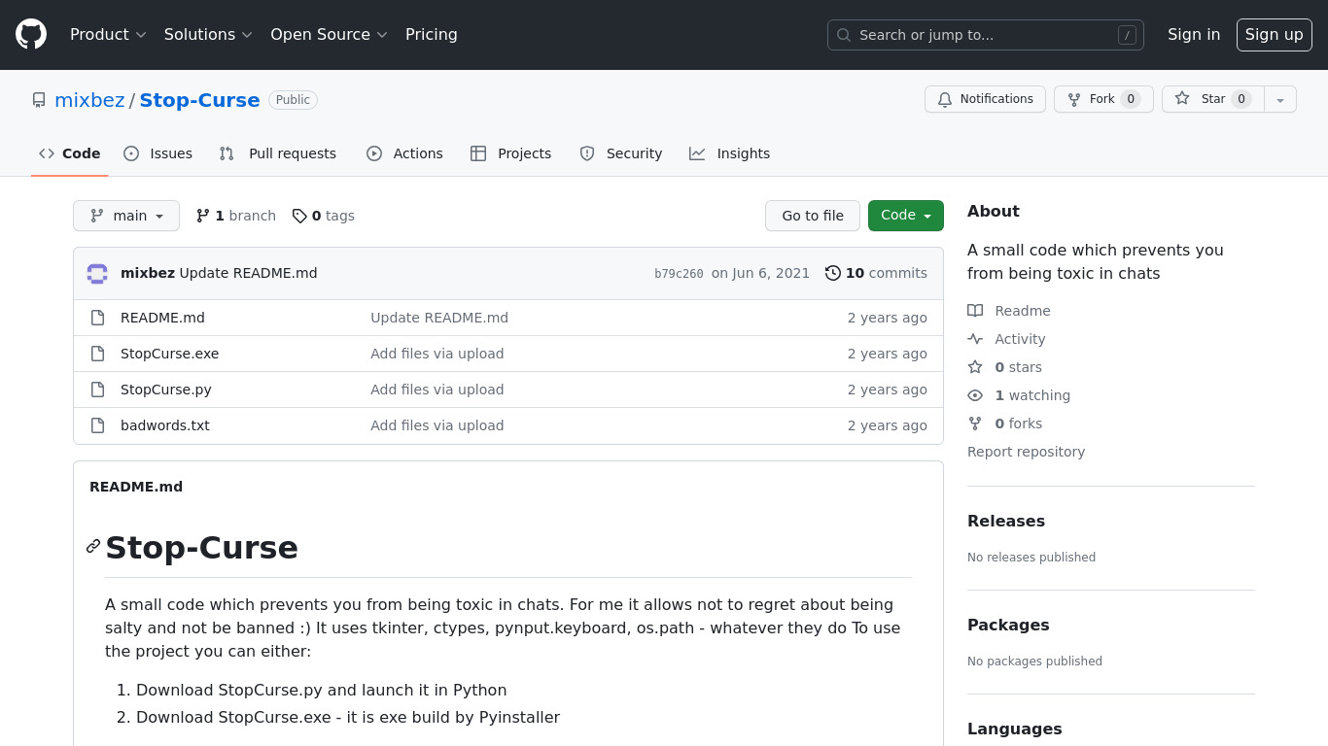1328x746 pixels.
Task: Click the About description text
Action: point(1096,261)
